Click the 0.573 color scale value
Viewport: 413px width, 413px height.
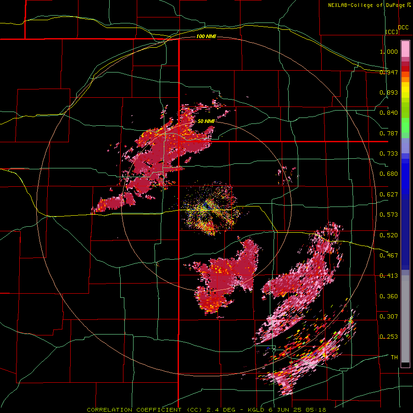tap(389, 215)
